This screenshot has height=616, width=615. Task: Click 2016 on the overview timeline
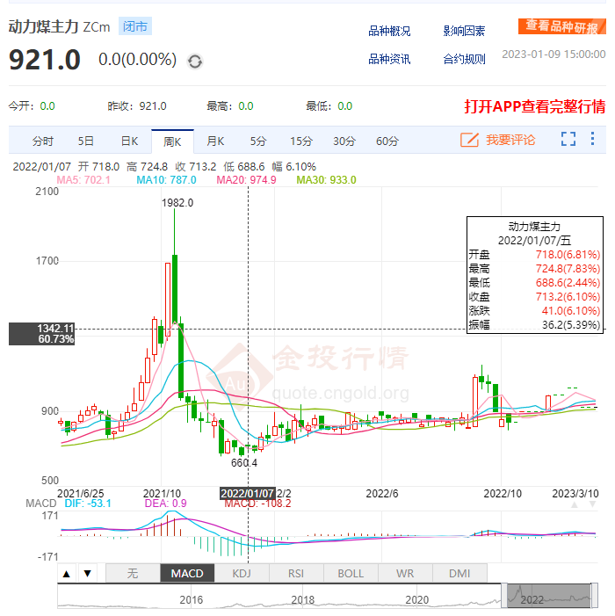click(x=192, y=600)
